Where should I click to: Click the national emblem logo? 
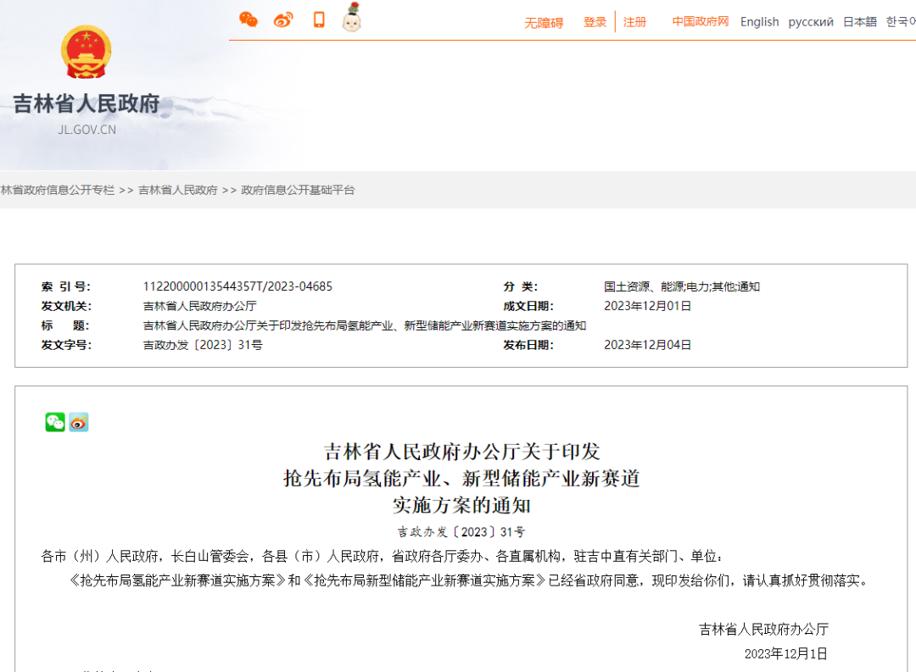[86, 53]
